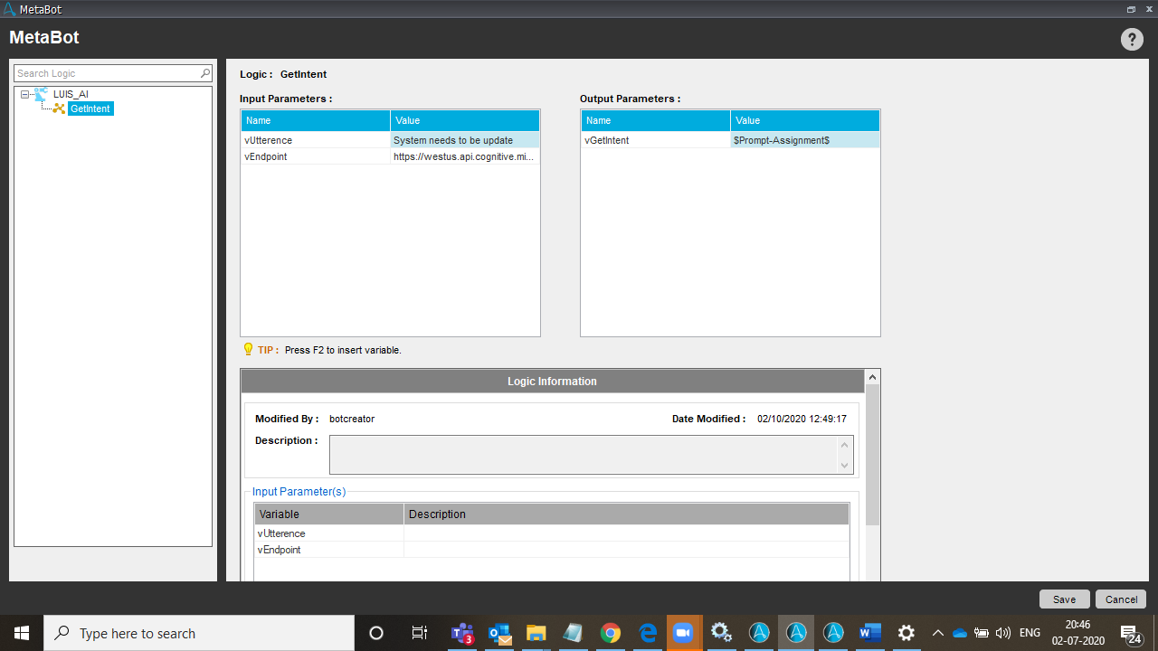Collapse the LUIS_AI tree node

tap(24, 94)
